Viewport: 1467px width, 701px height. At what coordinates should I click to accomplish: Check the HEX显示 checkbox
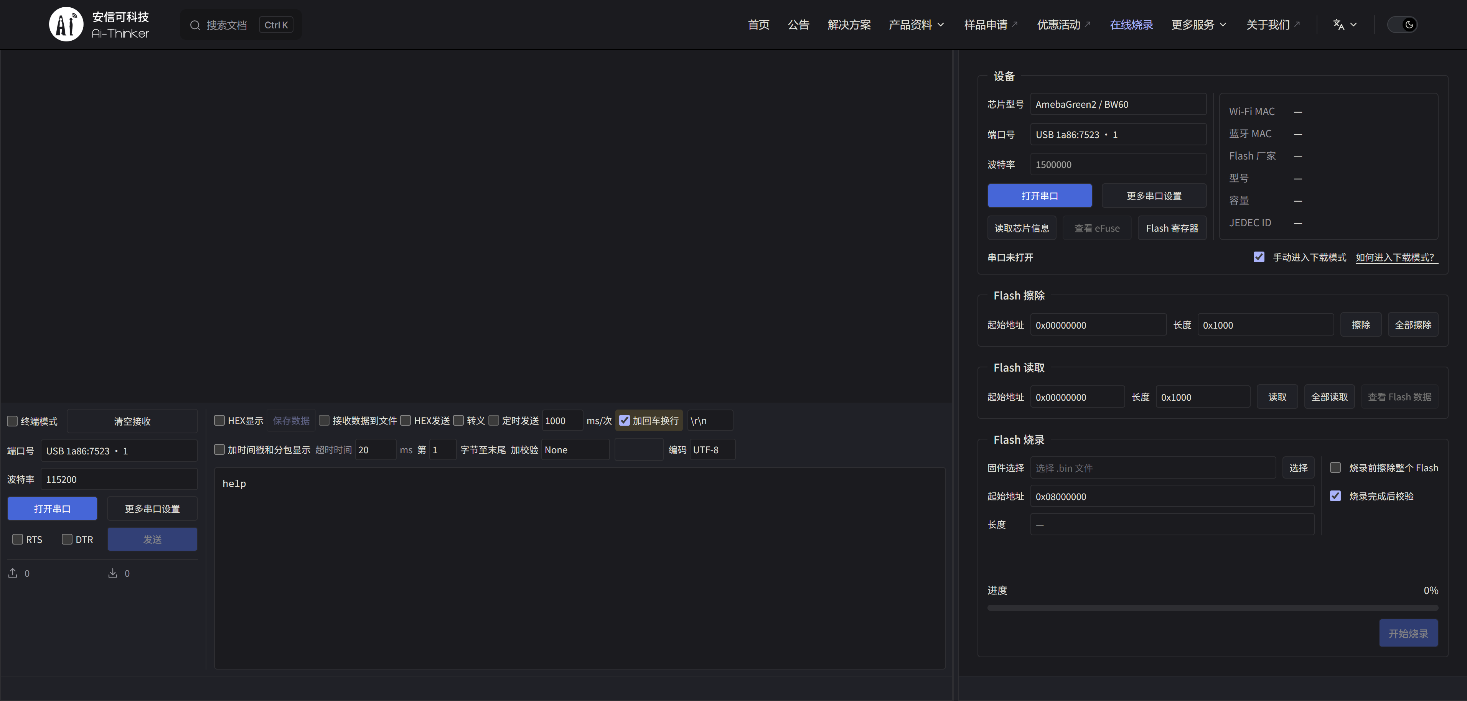tap(219, 420)
